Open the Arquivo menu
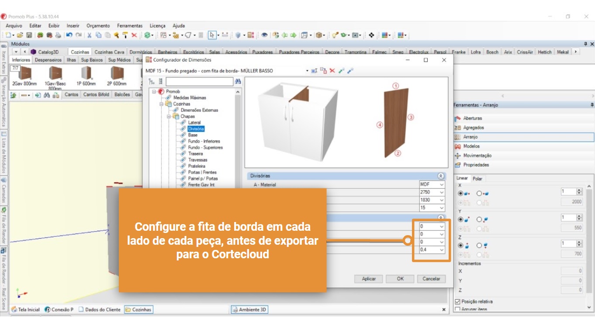 click(x=14, y=26)
